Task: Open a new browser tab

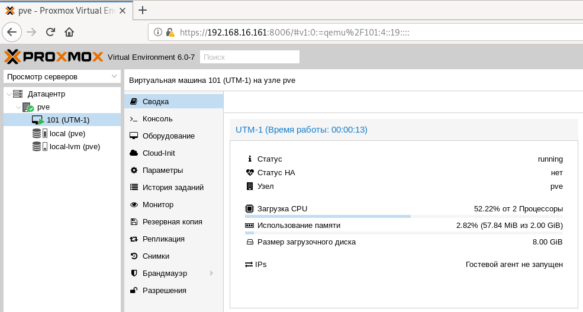Action: pyautogui.click(x=142, y=10)
